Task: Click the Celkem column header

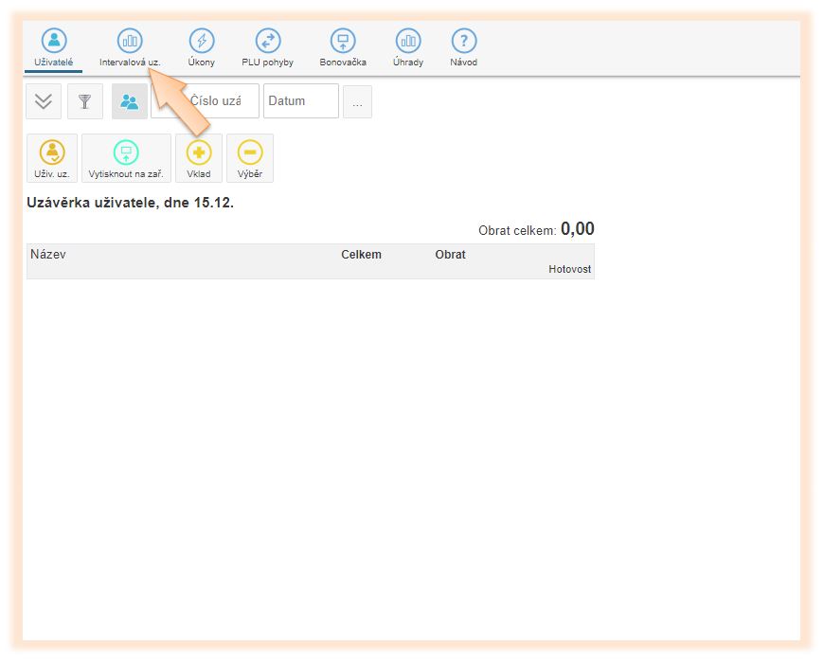Action: coord(361,255)
